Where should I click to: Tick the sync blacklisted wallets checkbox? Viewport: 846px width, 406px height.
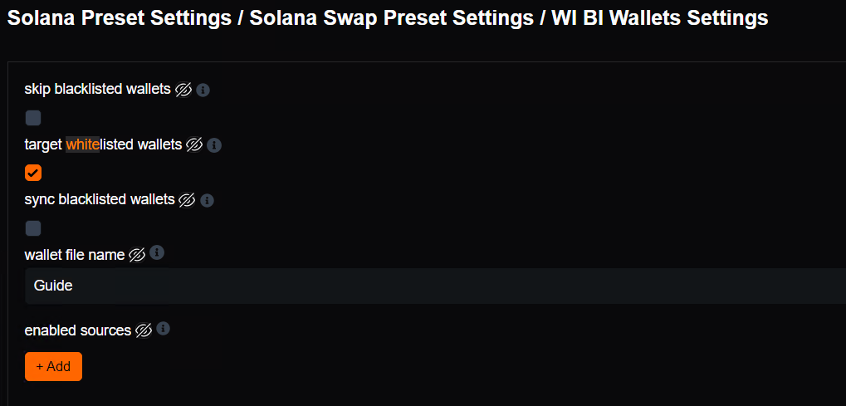(x=33, y=227)
